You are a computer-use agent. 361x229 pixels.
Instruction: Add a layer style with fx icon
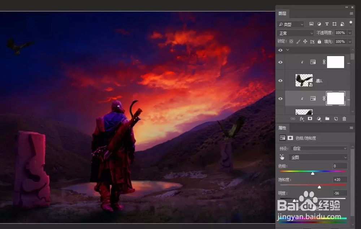tap(301, 119)
